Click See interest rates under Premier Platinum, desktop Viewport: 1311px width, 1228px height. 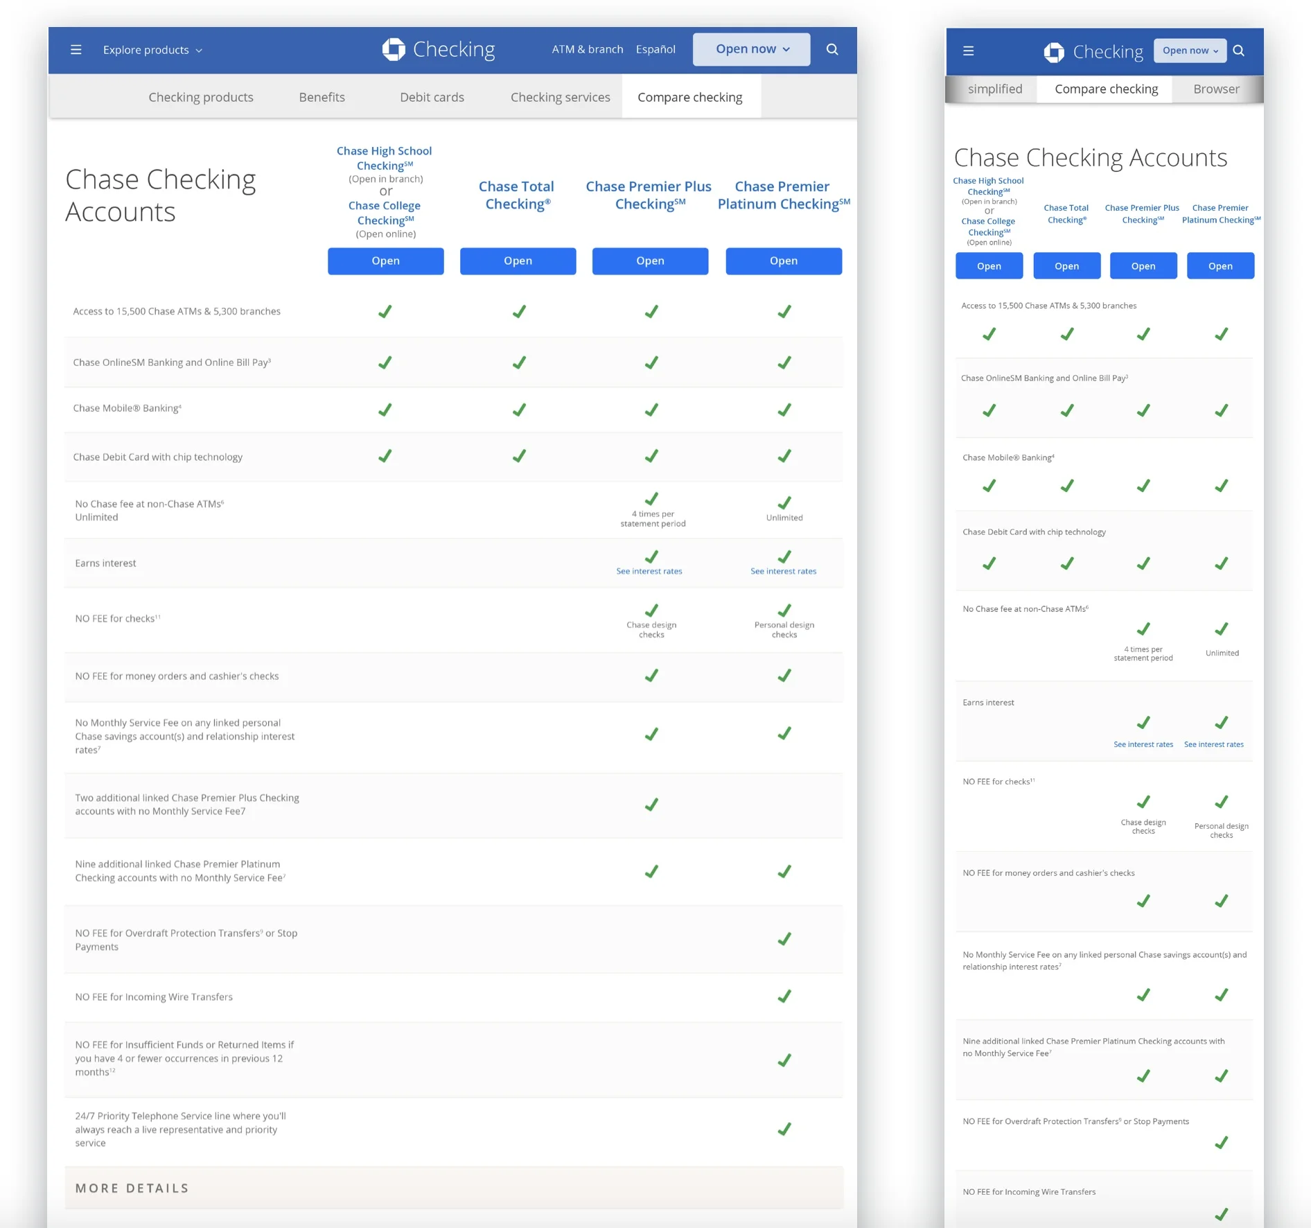pyautogui.click(x=784, y=571)
